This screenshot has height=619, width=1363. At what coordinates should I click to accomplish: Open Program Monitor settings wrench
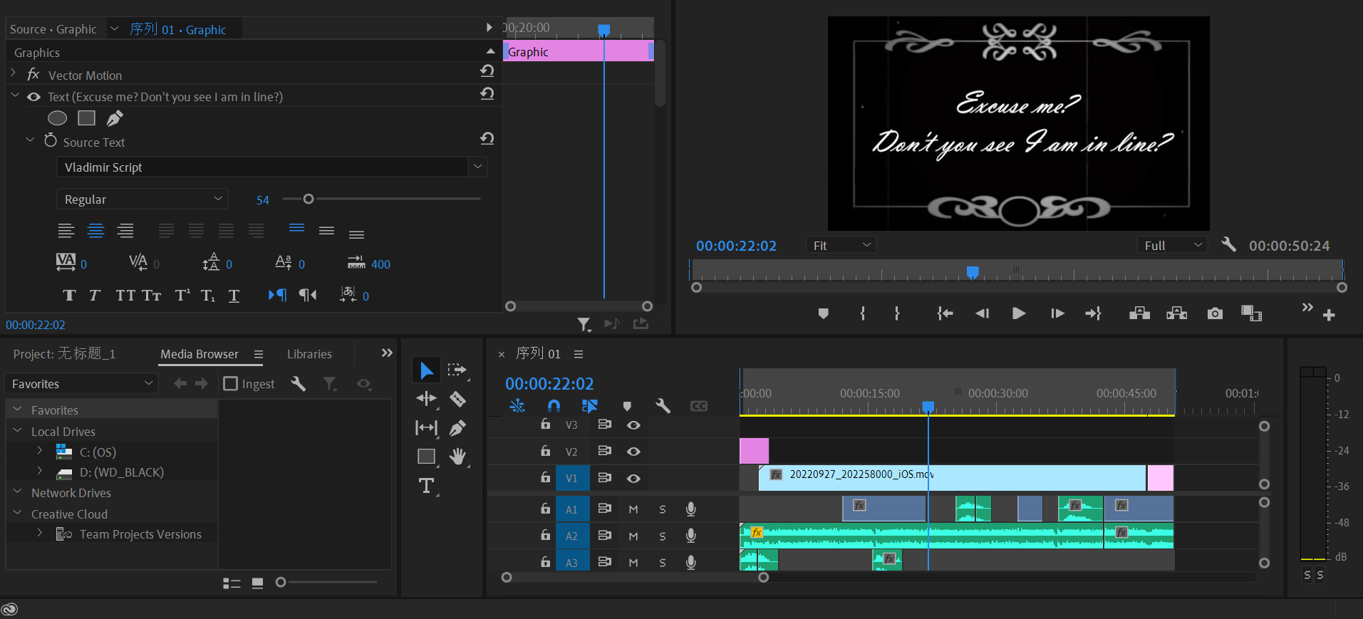(1228, 244)
